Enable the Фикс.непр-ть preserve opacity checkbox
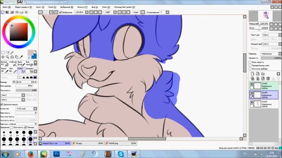Viewport: 282px width, 158px height. tap(250, 62)
